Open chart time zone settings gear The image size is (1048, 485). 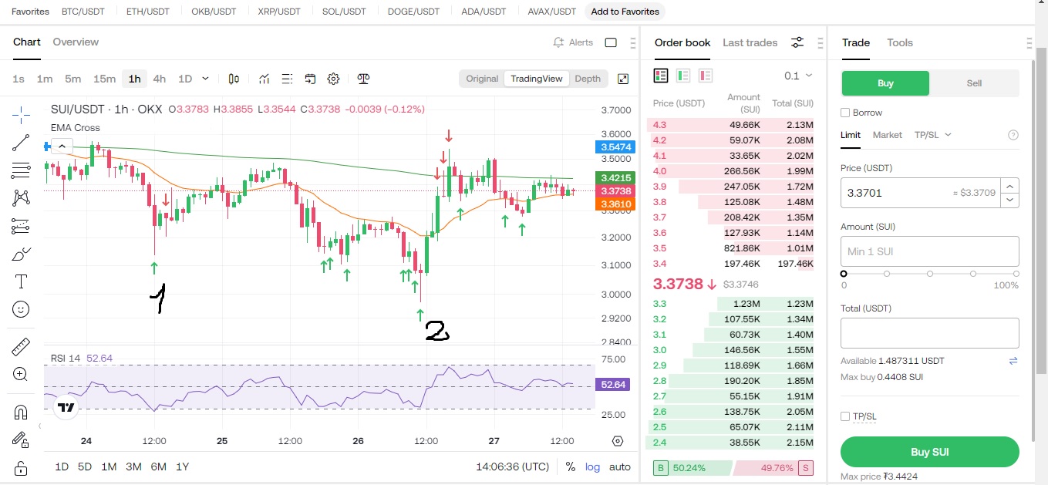pos(618,441)
